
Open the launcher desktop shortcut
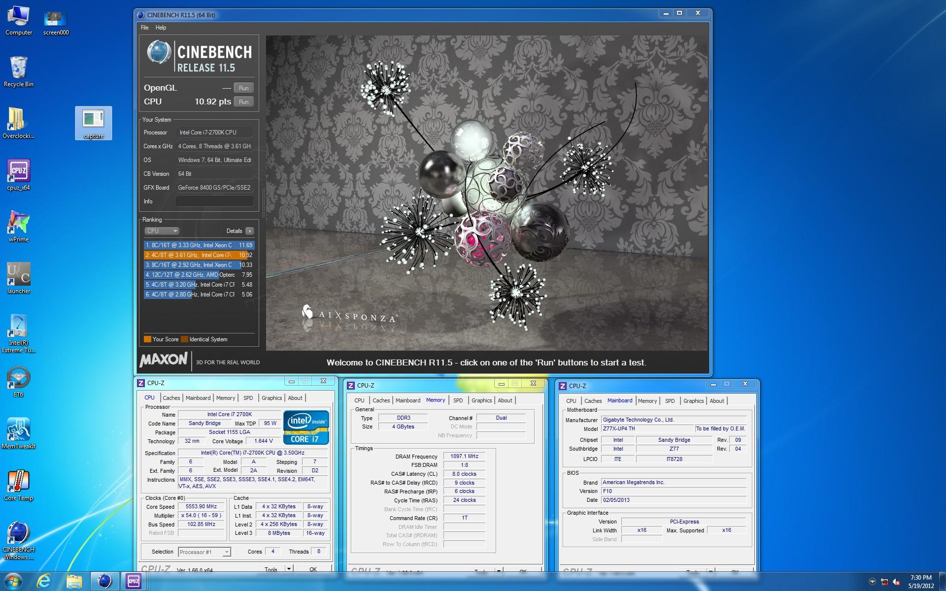point(18,279)
